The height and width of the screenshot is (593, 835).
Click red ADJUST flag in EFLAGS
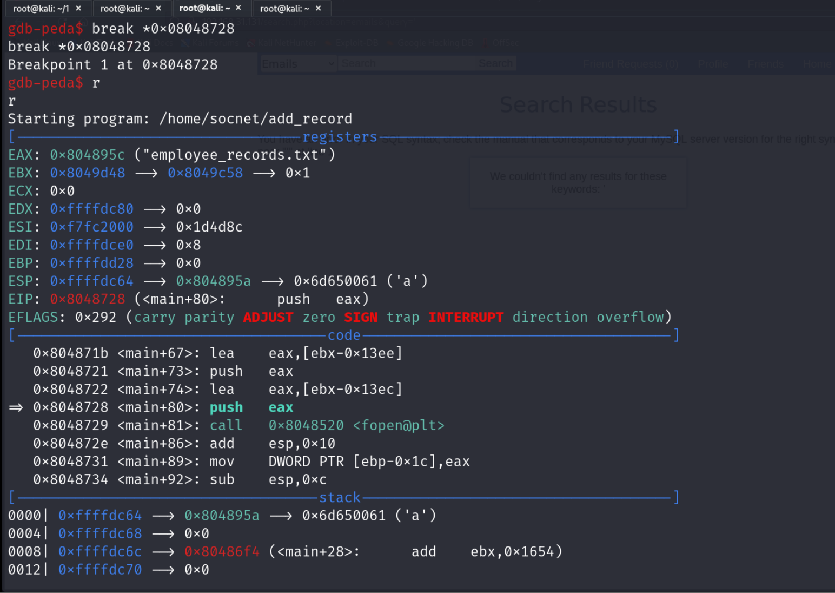[268, 317]
